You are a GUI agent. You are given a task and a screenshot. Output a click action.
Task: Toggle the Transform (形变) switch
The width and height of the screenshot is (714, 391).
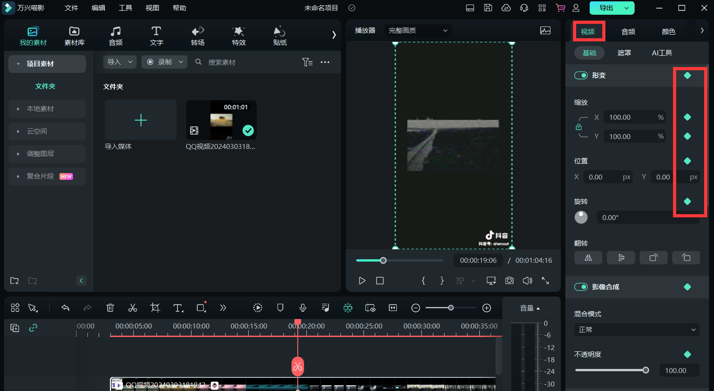click(x=581, y=76)
